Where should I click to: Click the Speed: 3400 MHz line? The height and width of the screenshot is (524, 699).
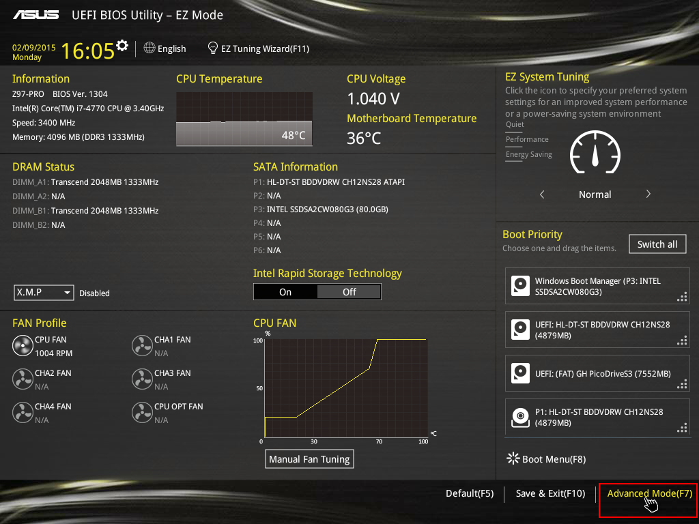click(x=44, y=123)
